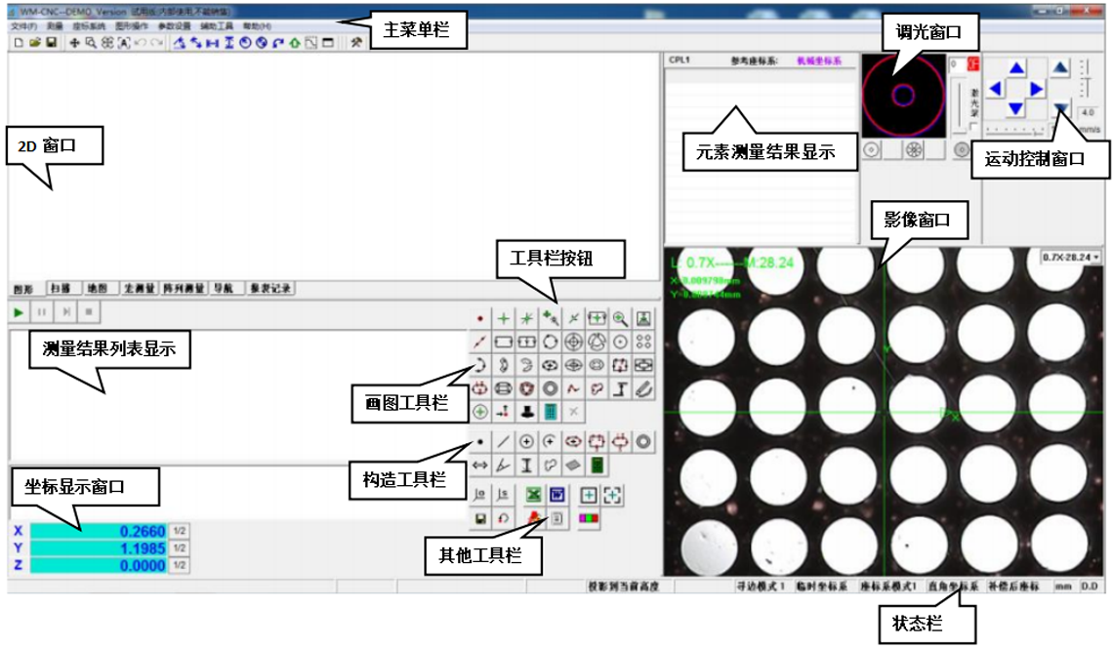Screen dimensions: 1113x648
Task: Select the red point measurement tool
Action: (x=479, y=319)
